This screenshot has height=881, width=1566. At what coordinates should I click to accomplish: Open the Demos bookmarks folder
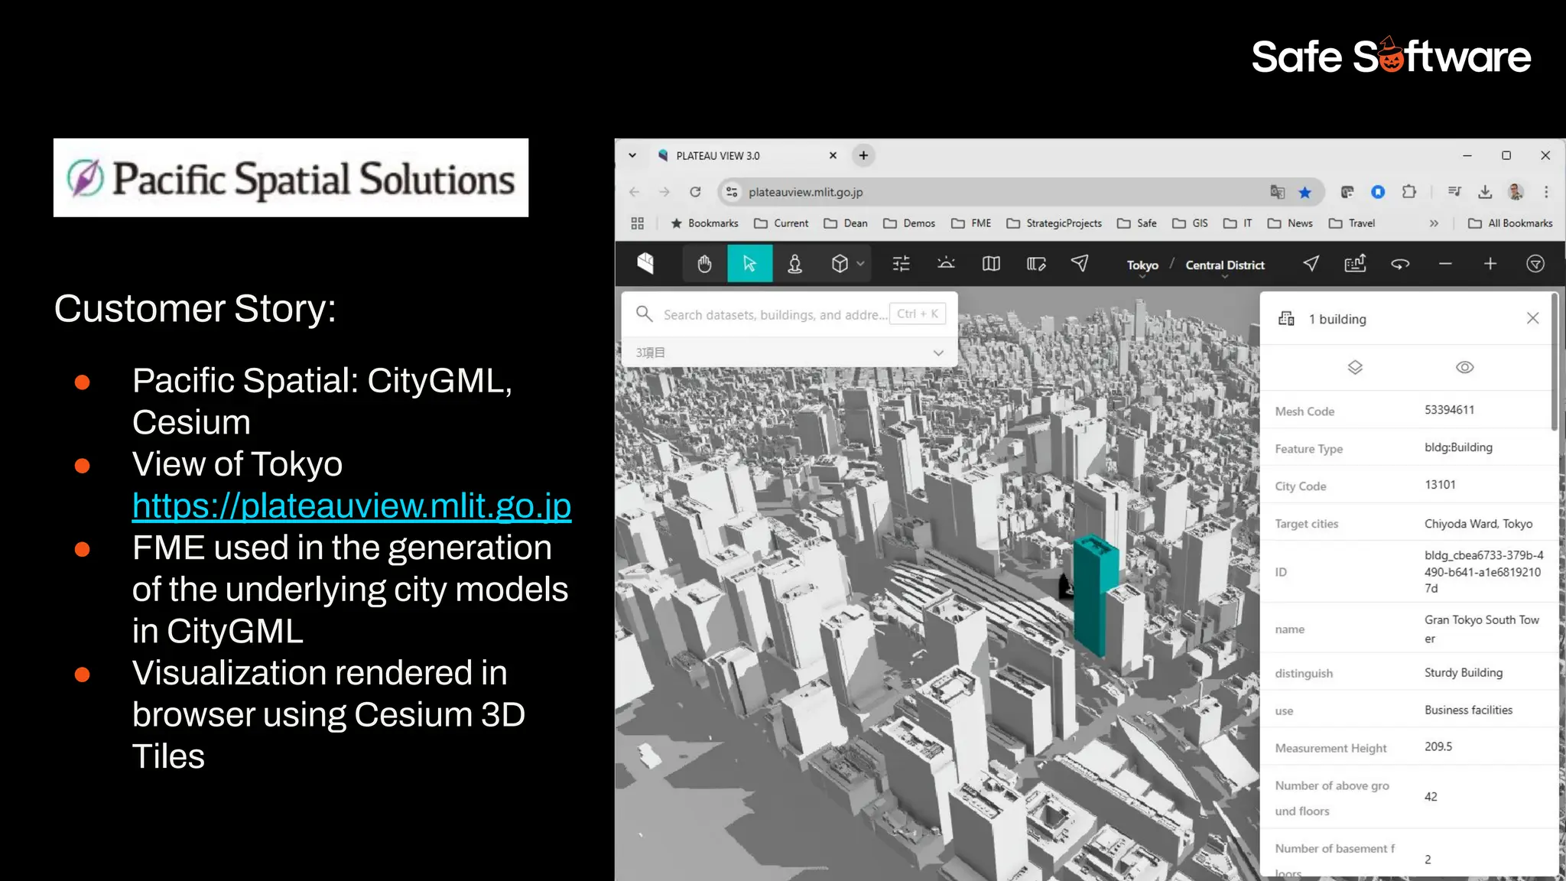910,223
